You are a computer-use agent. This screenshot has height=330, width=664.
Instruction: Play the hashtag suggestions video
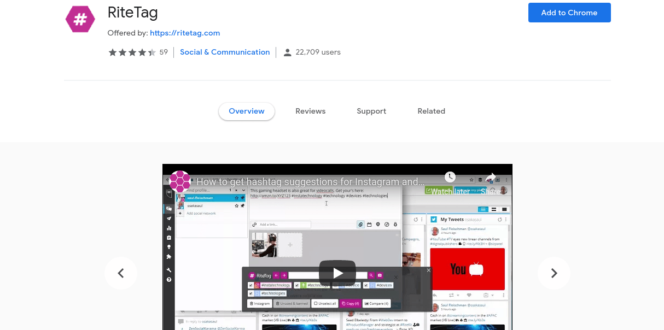tap(337, 273)
